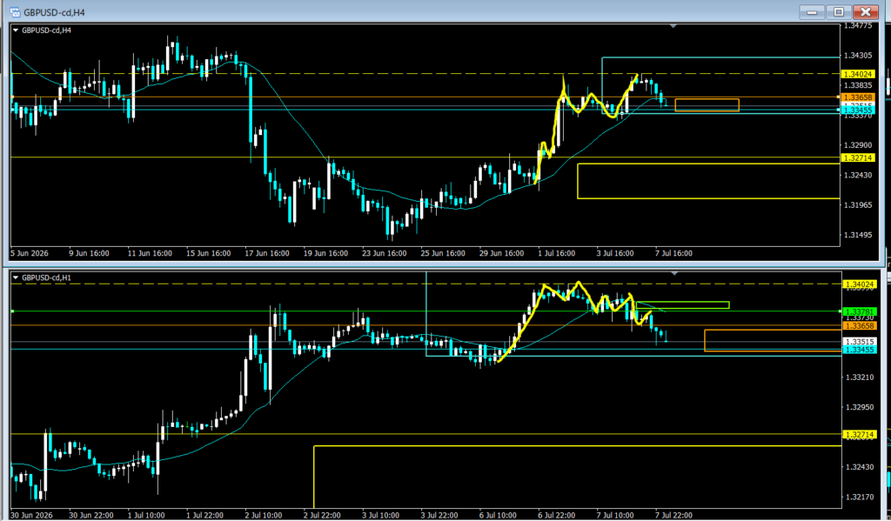891x521 pixels.
Task: Click the '7 Jul 22:00' label on H1 time axis
Action: pyautogui.click(x=674, y=515)
